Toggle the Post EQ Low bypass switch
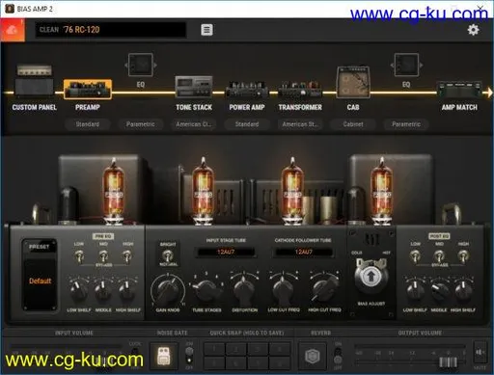The image size is (494, 375). pos(415,256)
